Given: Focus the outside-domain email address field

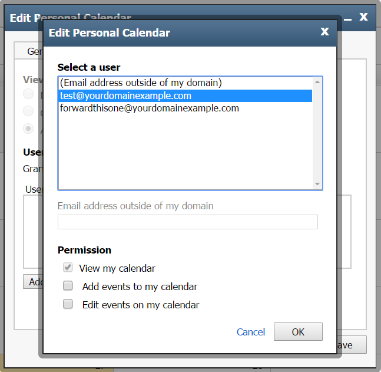Looking at the screenshot, I should coord(187,222).
